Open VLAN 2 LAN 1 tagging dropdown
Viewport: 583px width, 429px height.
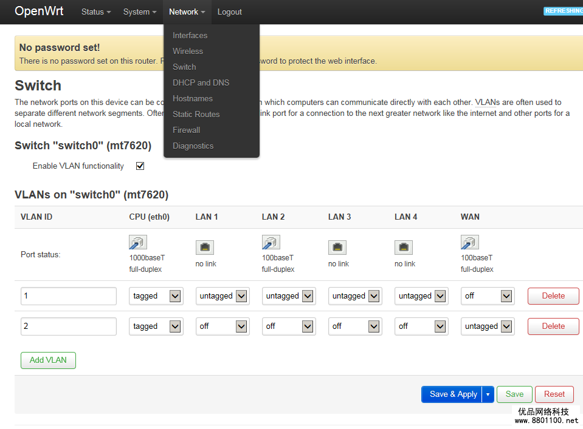223,326
